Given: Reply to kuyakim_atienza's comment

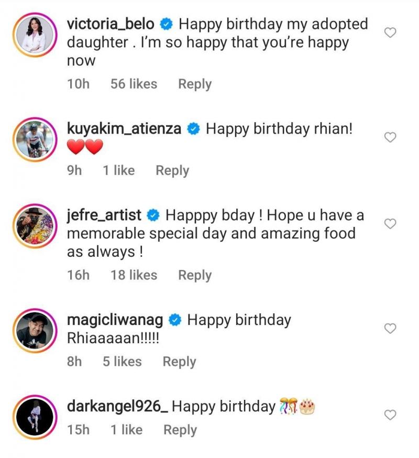Looking at the screenshot, I should [x=173, y=170].
